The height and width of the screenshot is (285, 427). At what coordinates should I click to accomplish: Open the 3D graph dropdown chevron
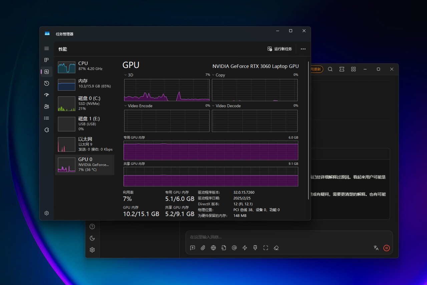[125, 75]
